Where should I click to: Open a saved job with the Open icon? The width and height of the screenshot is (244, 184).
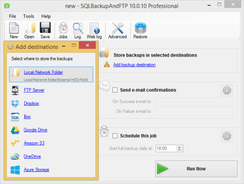tap(30, 28)
